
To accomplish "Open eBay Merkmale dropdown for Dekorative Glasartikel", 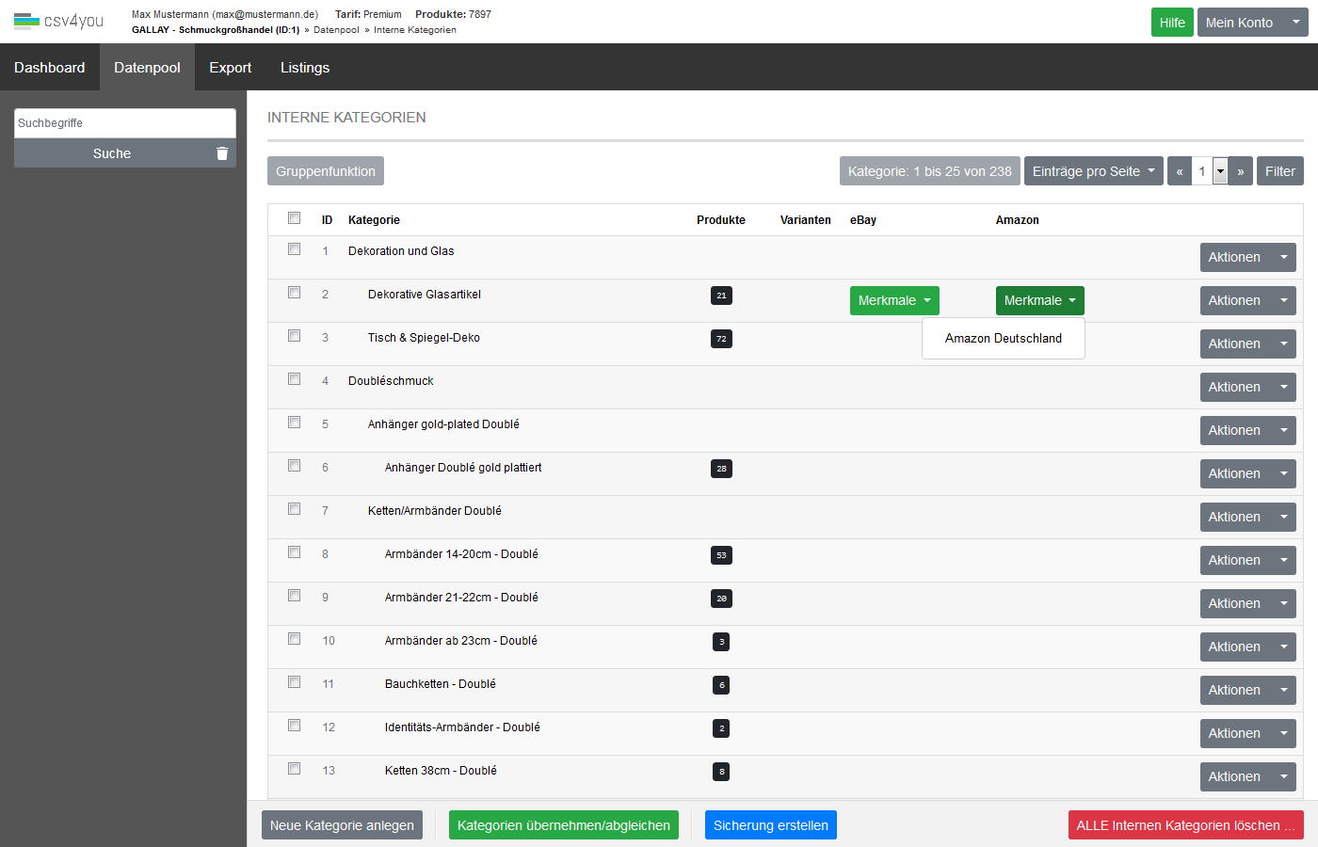I will pyautogui.click(x=894, y=300).
